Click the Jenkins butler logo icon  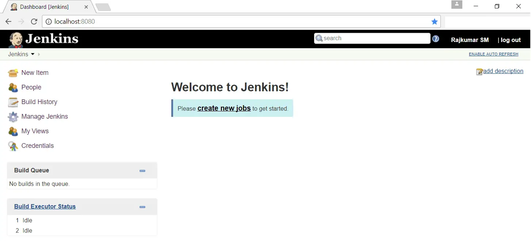(x=15, y=39)
